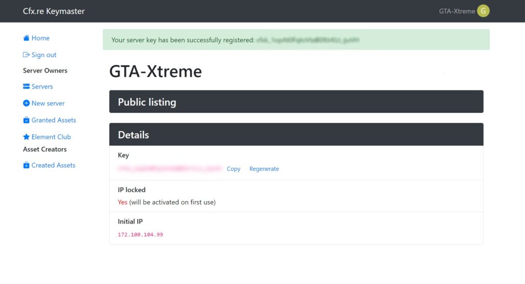
Task: Choose the New server link
Action: point(48,103)
